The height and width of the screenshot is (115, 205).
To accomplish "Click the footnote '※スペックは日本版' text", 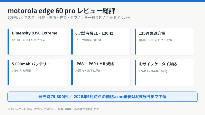I will 53,109.
